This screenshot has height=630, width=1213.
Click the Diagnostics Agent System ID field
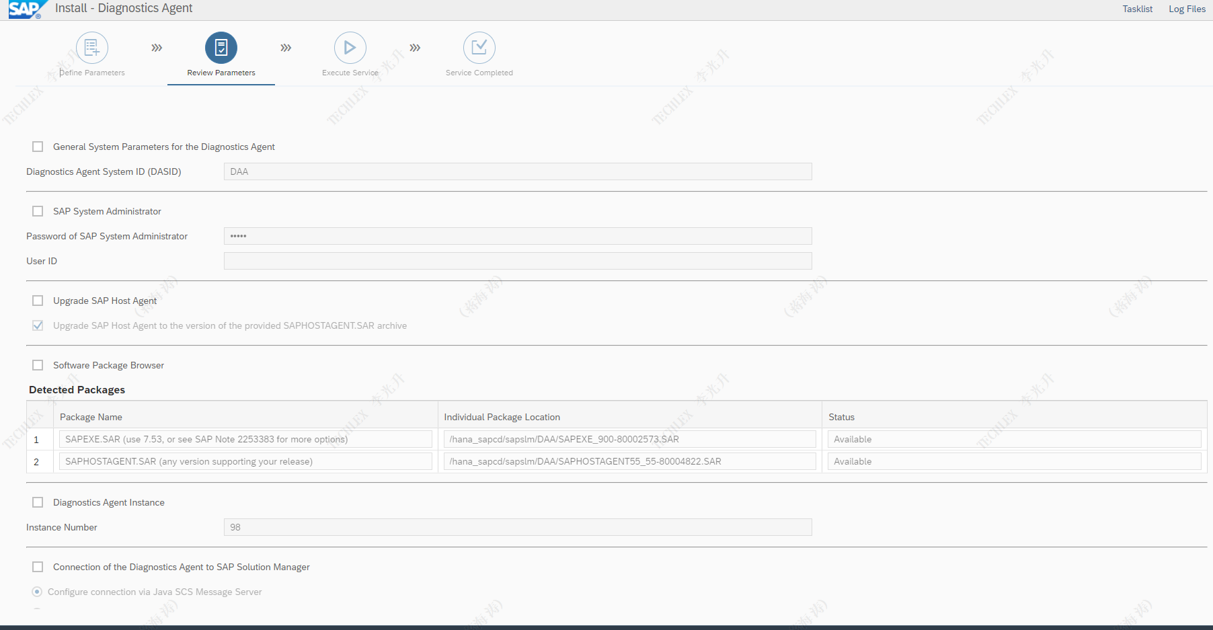pyautogui.click(x=518, y=171)
